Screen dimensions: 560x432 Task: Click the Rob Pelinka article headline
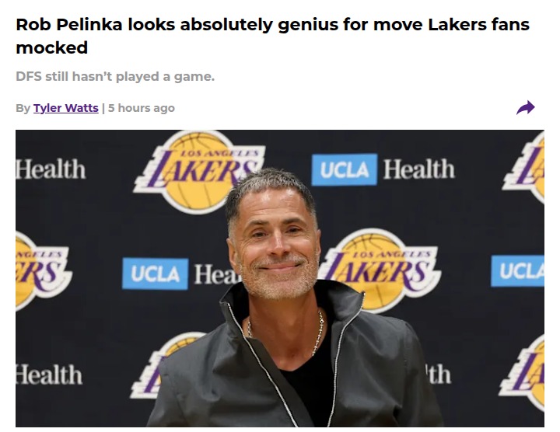tap(272, 26)
